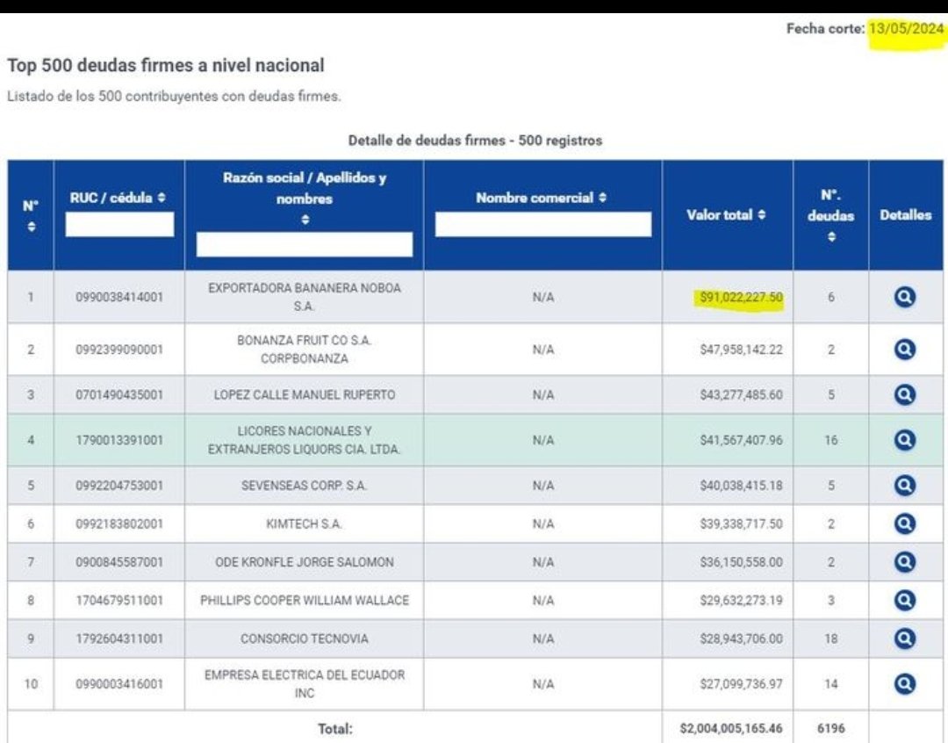Select RUC 1704679511001 cell
Screen dimensions: 948x743
(x=119, y=600)
